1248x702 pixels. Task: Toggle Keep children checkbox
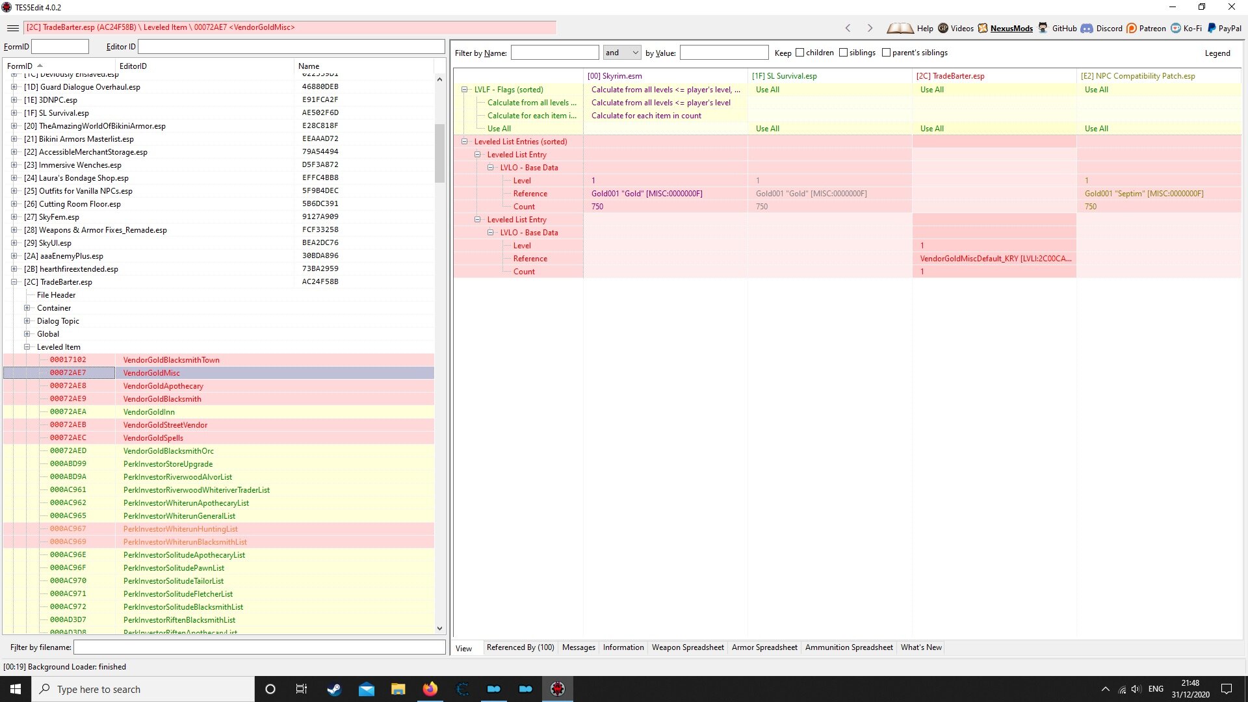pos(799,53)
